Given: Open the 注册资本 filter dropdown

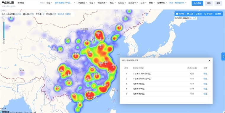Looking at the screenshot, I should (133, 3).
